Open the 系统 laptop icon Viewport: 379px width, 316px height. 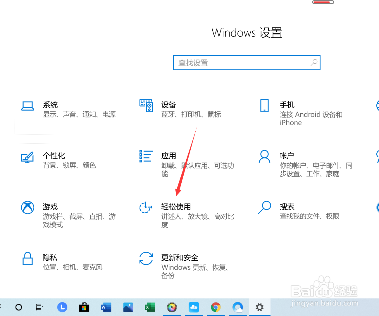pos(28,106)
